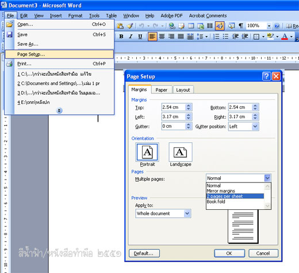Toggle the Numbering list icon
This screenshot has width=299, height=273.
pos(216,36)
